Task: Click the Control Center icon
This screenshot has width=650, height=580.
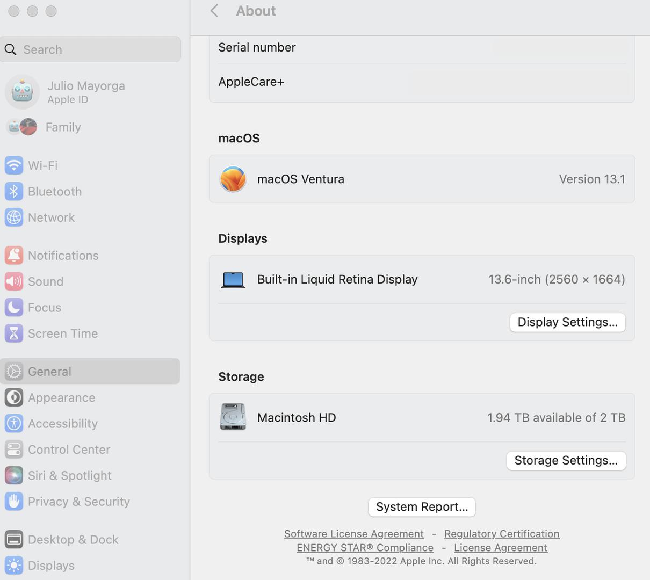Action: [x=14, y=450]
